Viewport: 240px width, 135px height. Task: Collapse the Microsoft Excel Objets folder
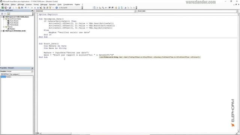pos(4,19)
